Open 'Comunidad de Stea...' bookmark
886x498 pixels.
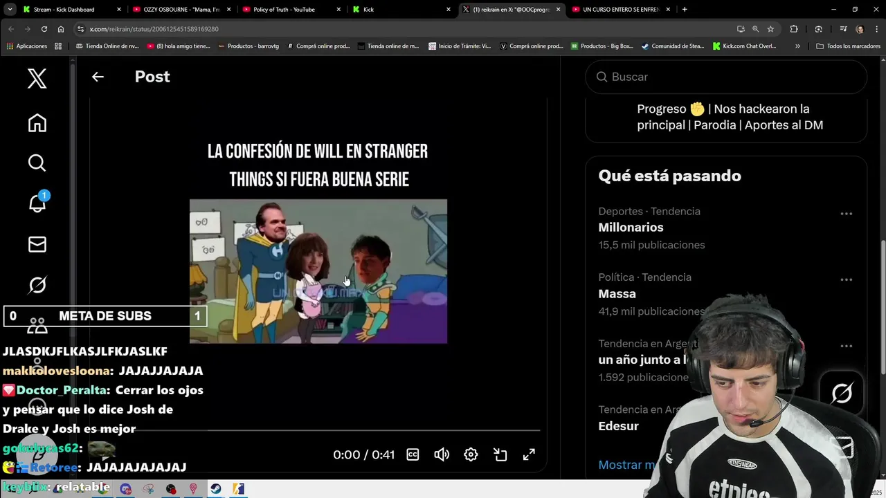pyautogui.click(x=673, y=46)
